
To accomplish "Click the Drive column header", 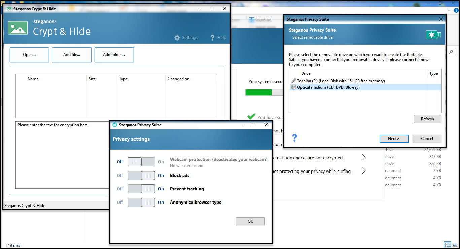I will (306, 73).
